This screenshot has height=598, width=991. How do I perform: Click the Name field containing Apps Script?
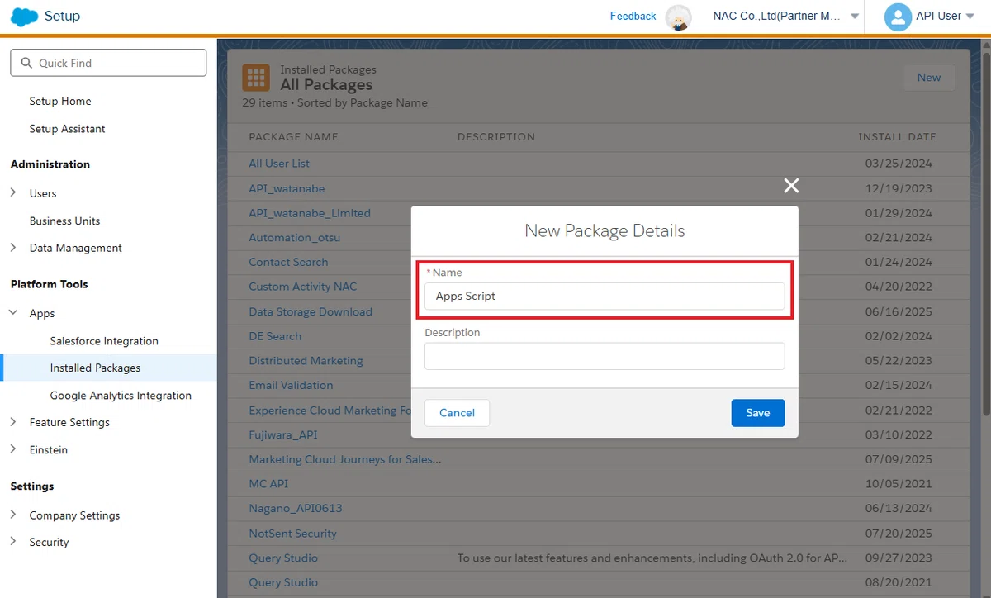605,296
